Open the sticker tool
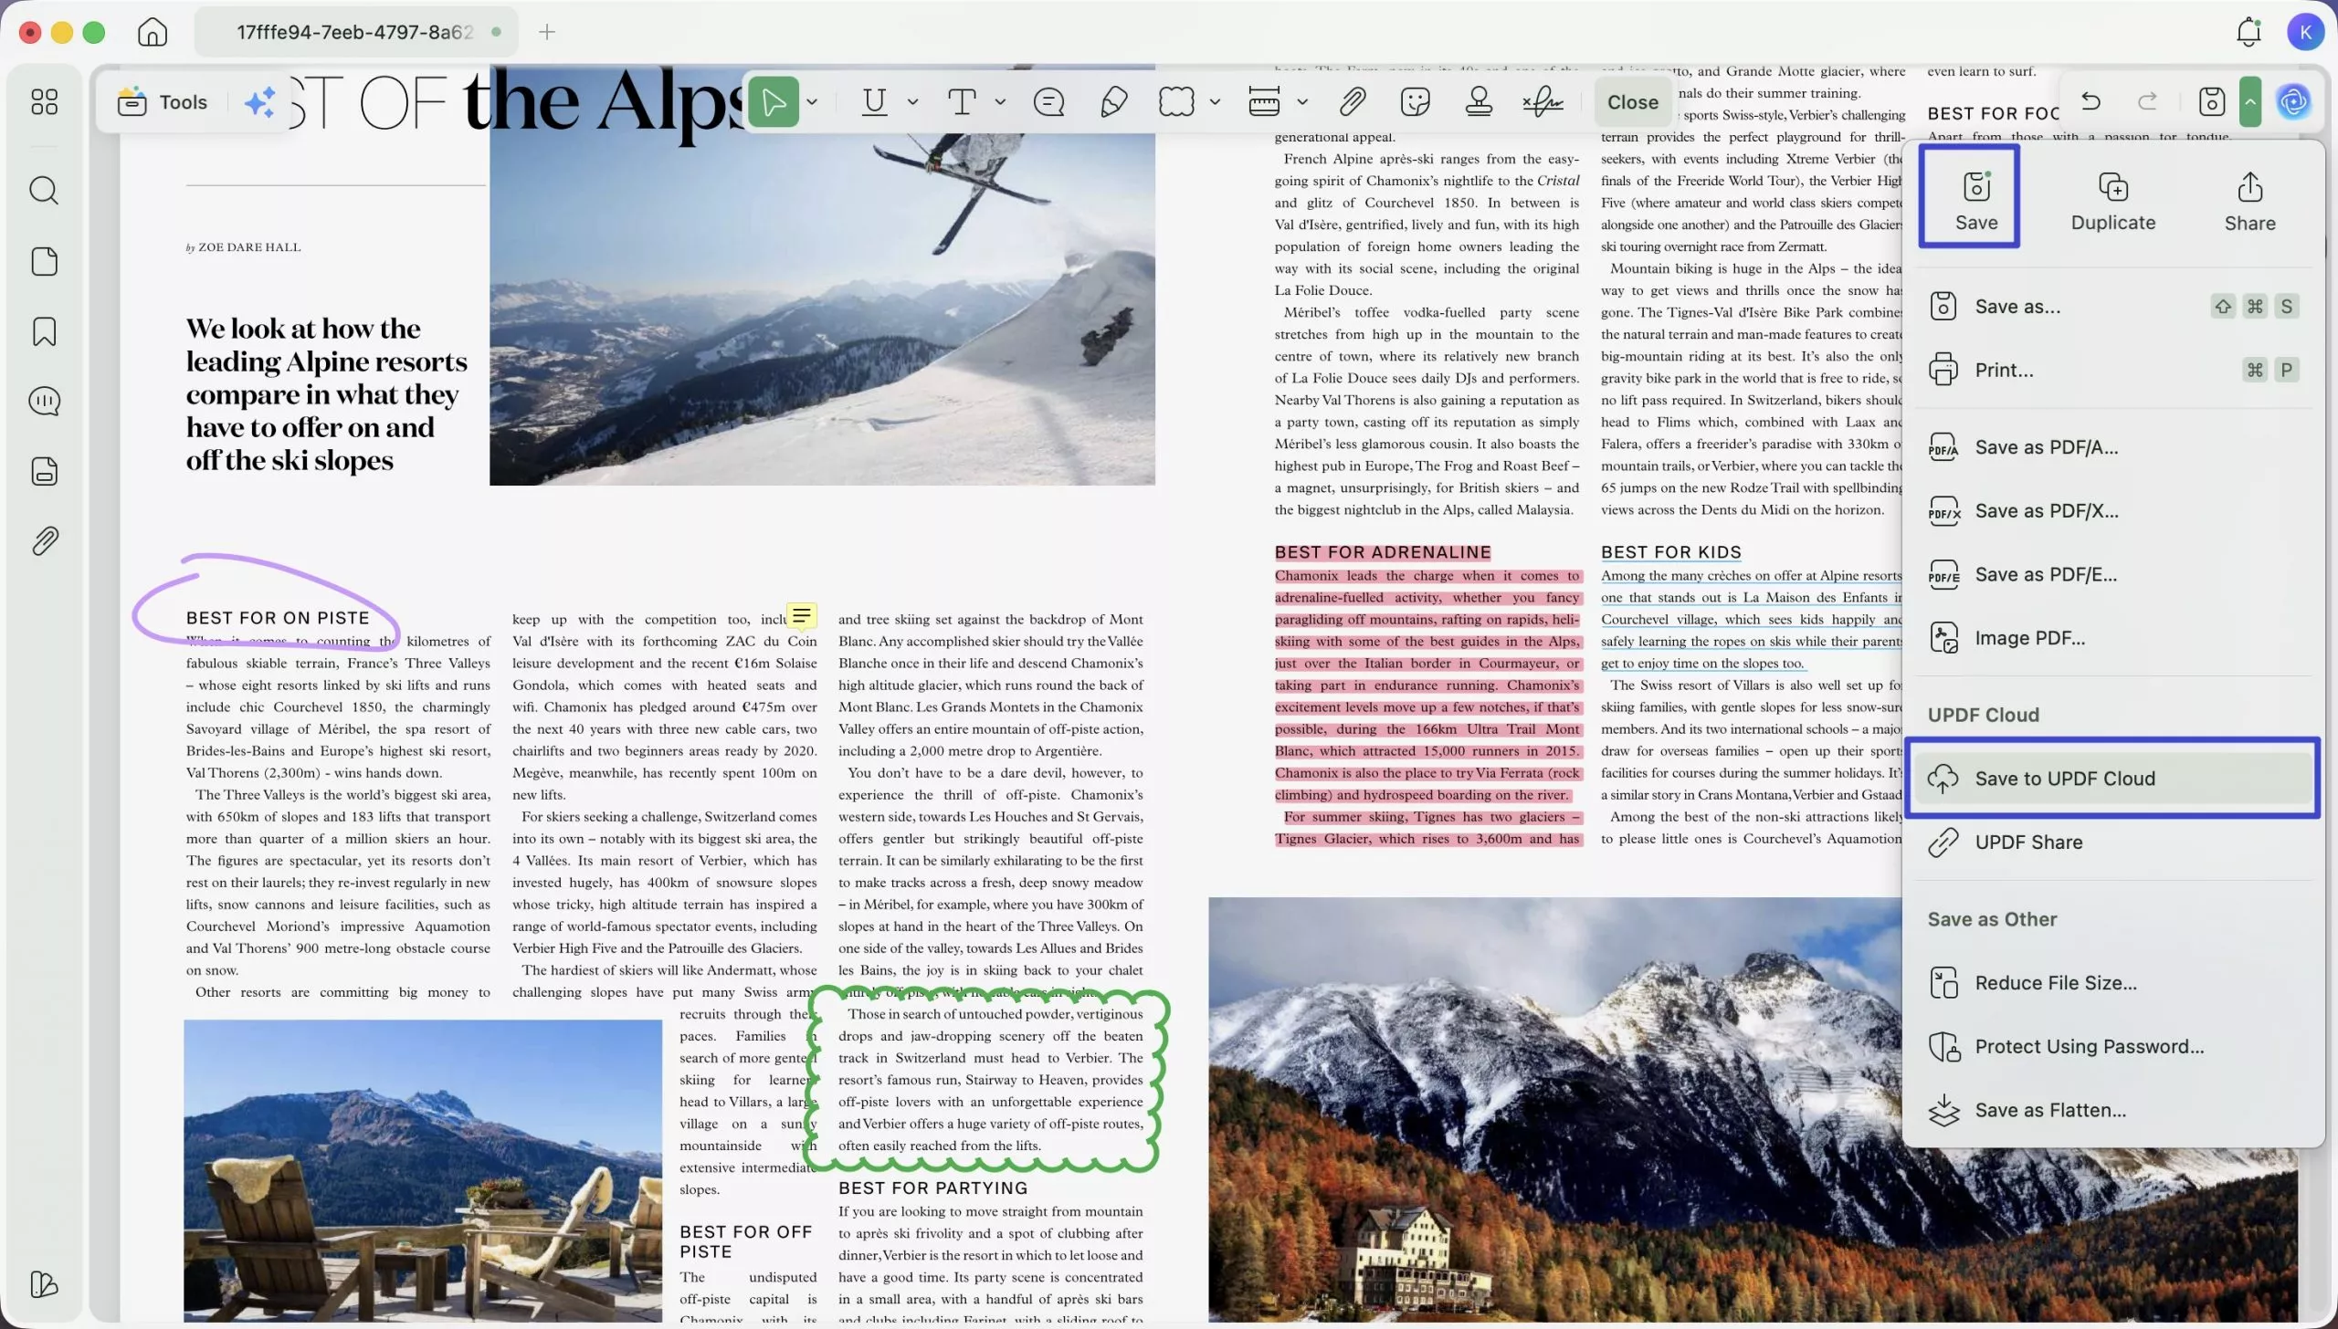The image size is (2338, 1329). click(1415, 101)
